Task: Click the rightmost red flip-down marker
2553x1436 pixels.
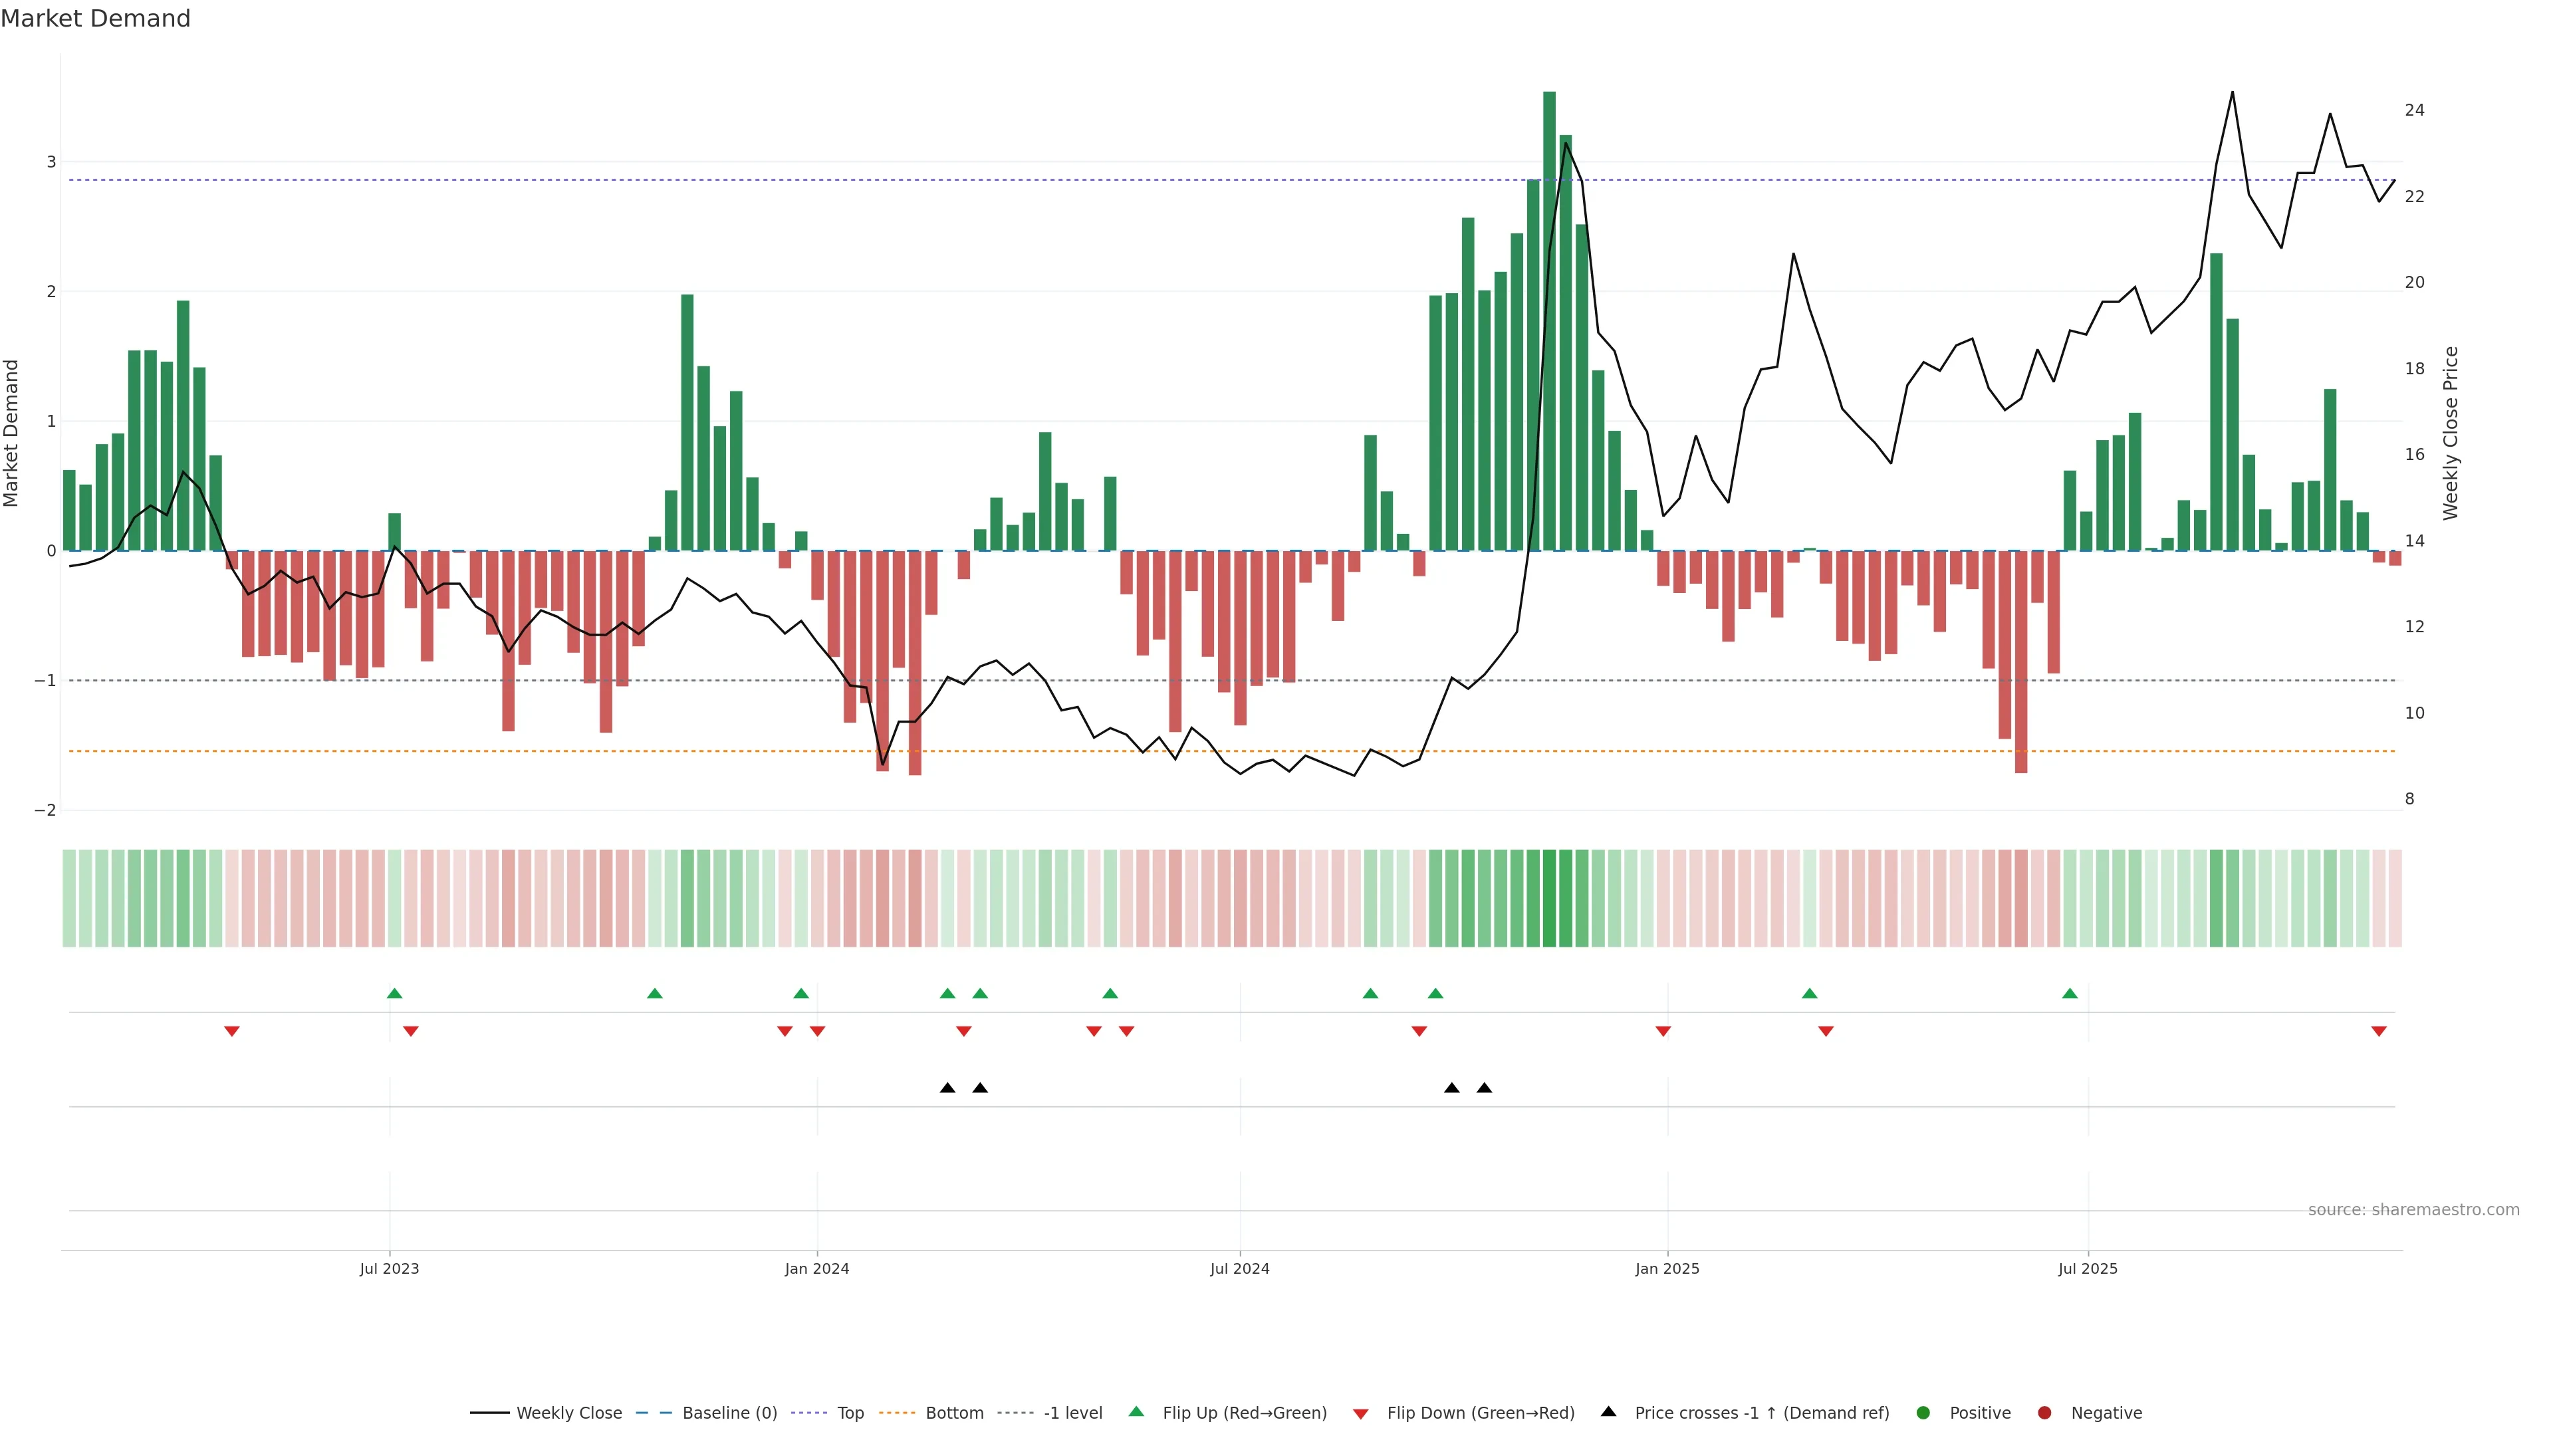Action: [x=2379, y=1032]
